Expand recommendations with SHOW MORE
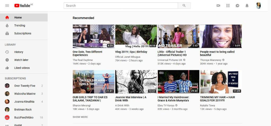271x126 pixels. click(x=80, y=117)
